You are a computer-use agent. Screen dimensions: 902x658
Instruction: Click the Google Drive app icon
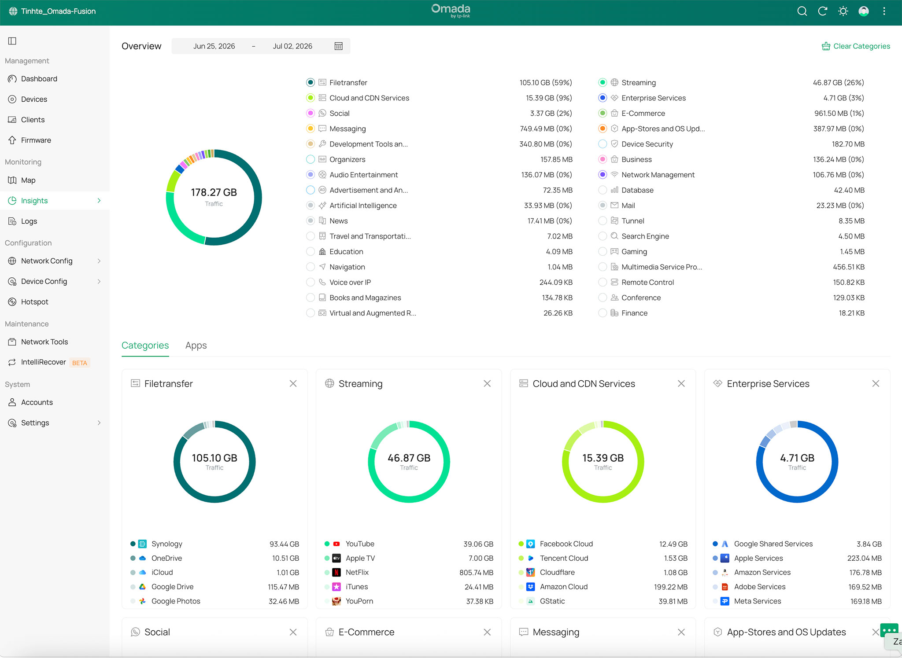(x=142, y=587)
